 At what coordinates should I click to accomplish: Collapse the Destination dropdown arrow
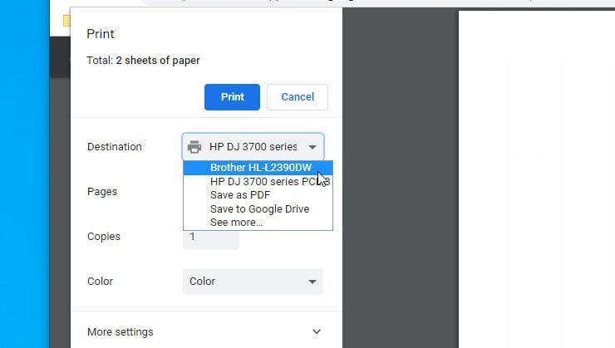point(312,147)
